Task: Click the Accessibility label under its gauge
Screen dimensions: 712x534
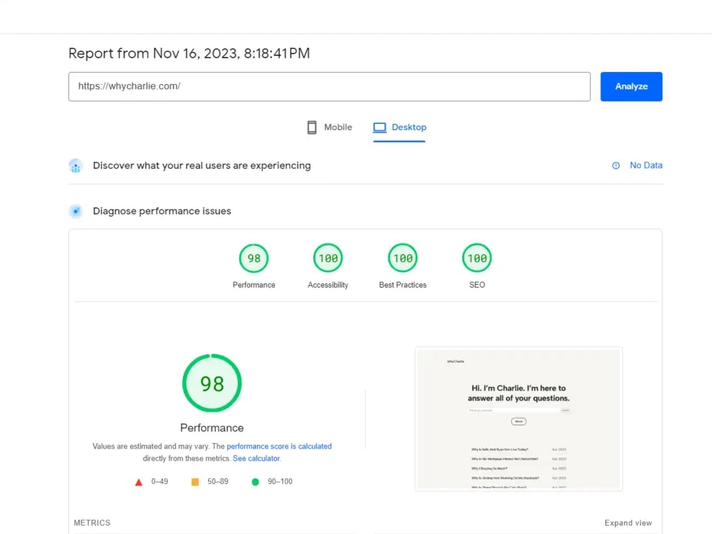Action: click(x=328, y=286)
